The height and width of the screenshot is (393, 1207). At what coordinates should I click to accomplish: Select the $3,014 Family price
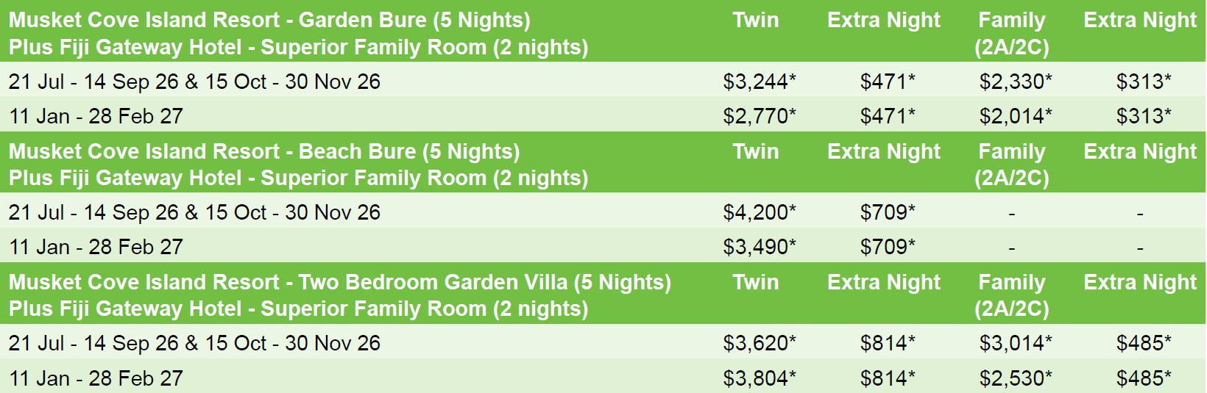click(x=1015, y=343)
